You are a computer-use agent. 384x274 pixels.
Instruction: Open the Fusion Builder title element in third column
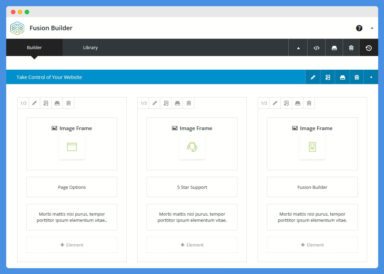(x=312, y=187)
